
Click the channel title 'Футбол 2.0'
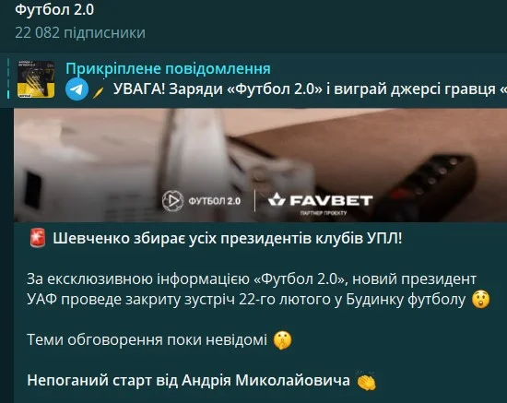click(54, 10)
